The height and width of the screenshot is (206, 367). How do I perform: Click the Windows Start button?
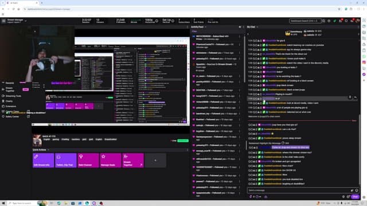[x=3, y=203]
